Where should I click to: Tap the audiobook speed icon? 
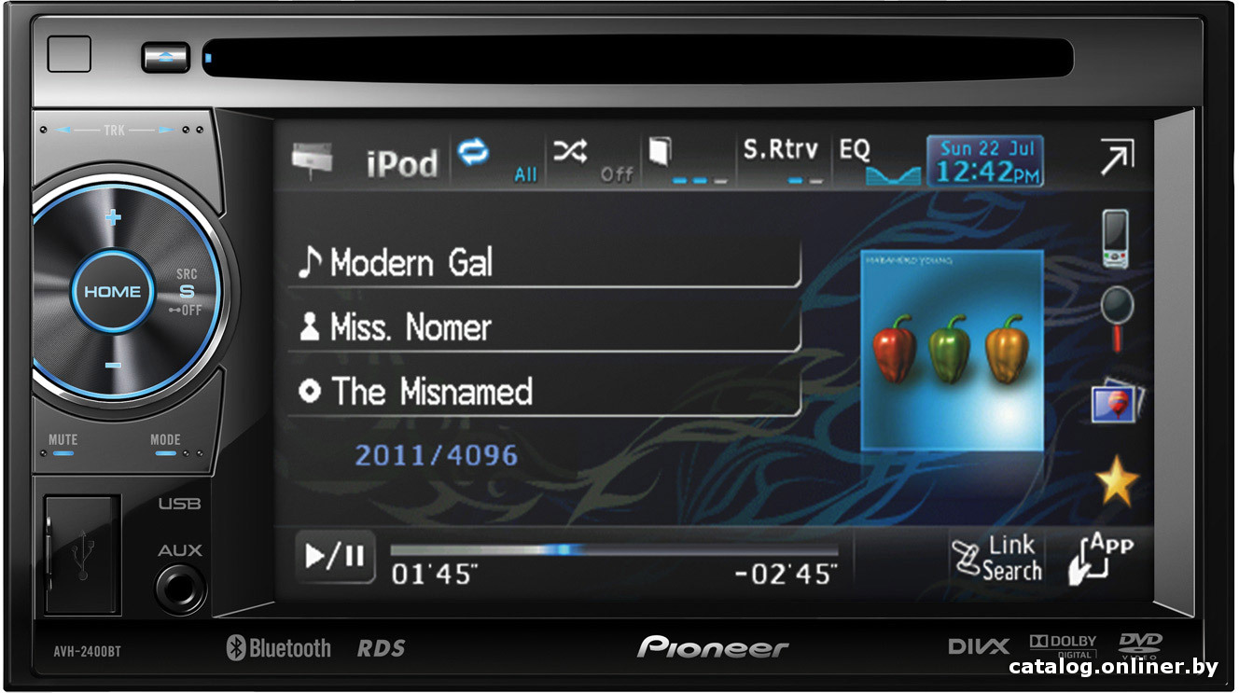pos(688,160)
